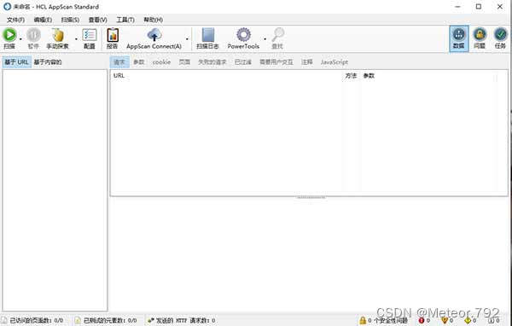Click the informational issue count icon
This screenshot has height=326, width=512.
coord(492,320)
